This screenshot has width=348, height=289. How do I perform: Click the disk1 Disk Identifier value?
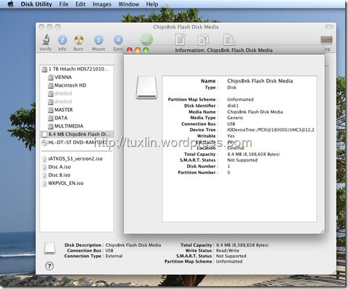tap(233, 105)
